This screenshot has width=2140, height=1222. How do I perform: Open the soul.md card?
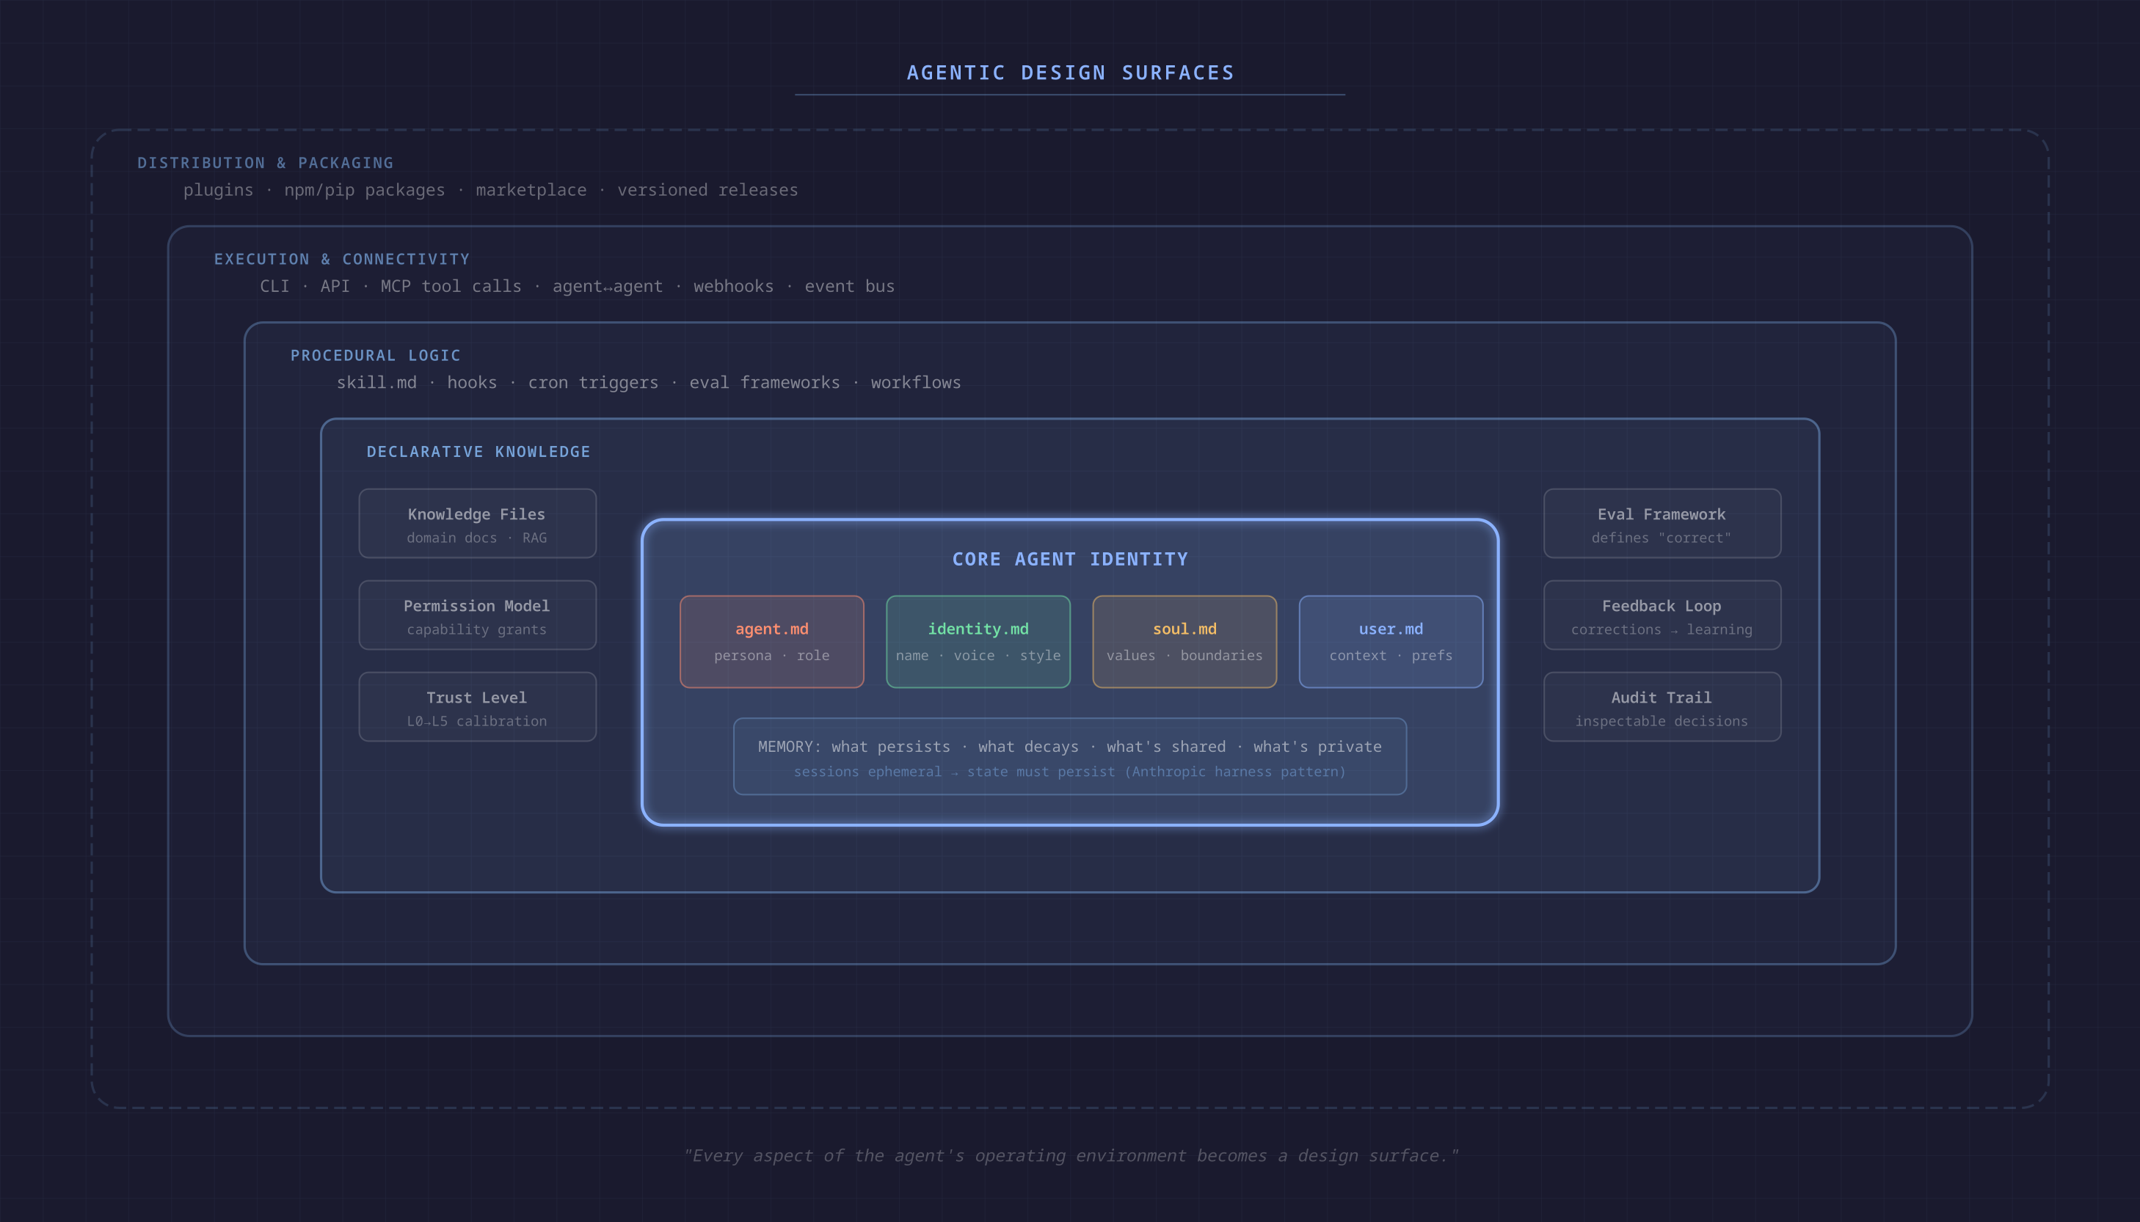click(1184, 642)
